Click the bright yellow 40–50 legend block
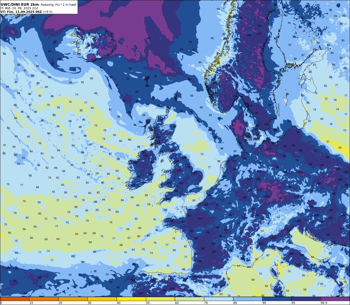This screenshot has height=305, width=350. [x=131, y=299]
